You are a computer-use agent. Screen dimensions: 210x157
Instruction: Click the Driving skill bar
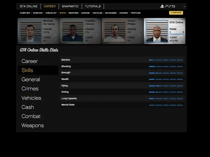coord(166,92)
